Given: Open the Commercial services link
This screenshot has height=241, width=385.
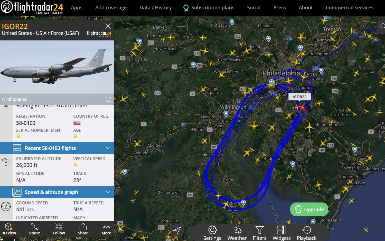Looking at the screenshot, I should 349,8.
